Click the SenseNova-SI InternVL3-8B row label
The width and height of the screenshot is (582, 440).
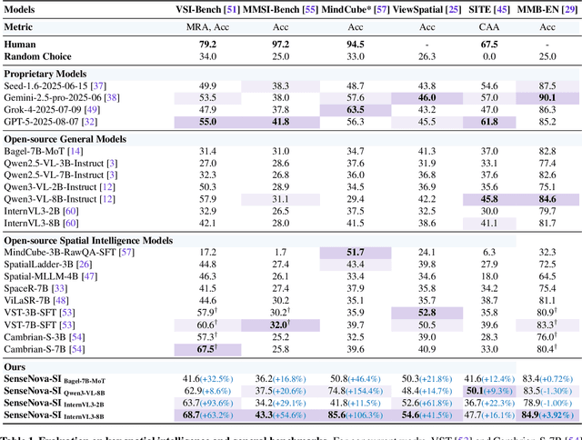[55, 415]
